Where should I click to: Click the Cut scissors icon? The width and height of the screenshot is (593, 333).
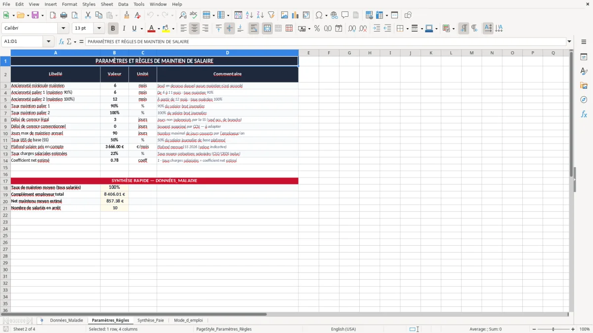[87, 15]
